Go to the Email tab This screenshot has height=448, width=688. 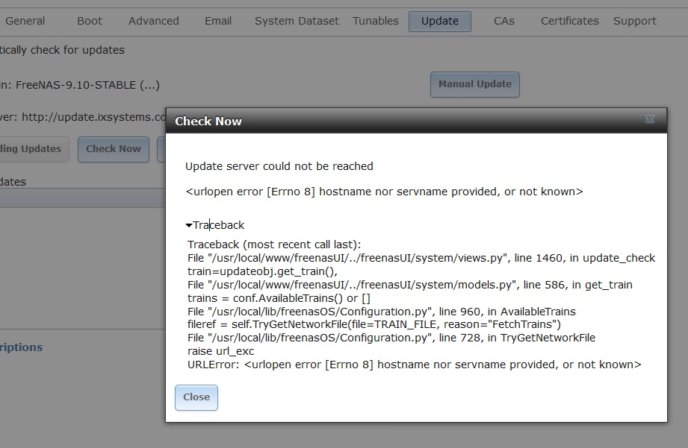tap(218, 21)
